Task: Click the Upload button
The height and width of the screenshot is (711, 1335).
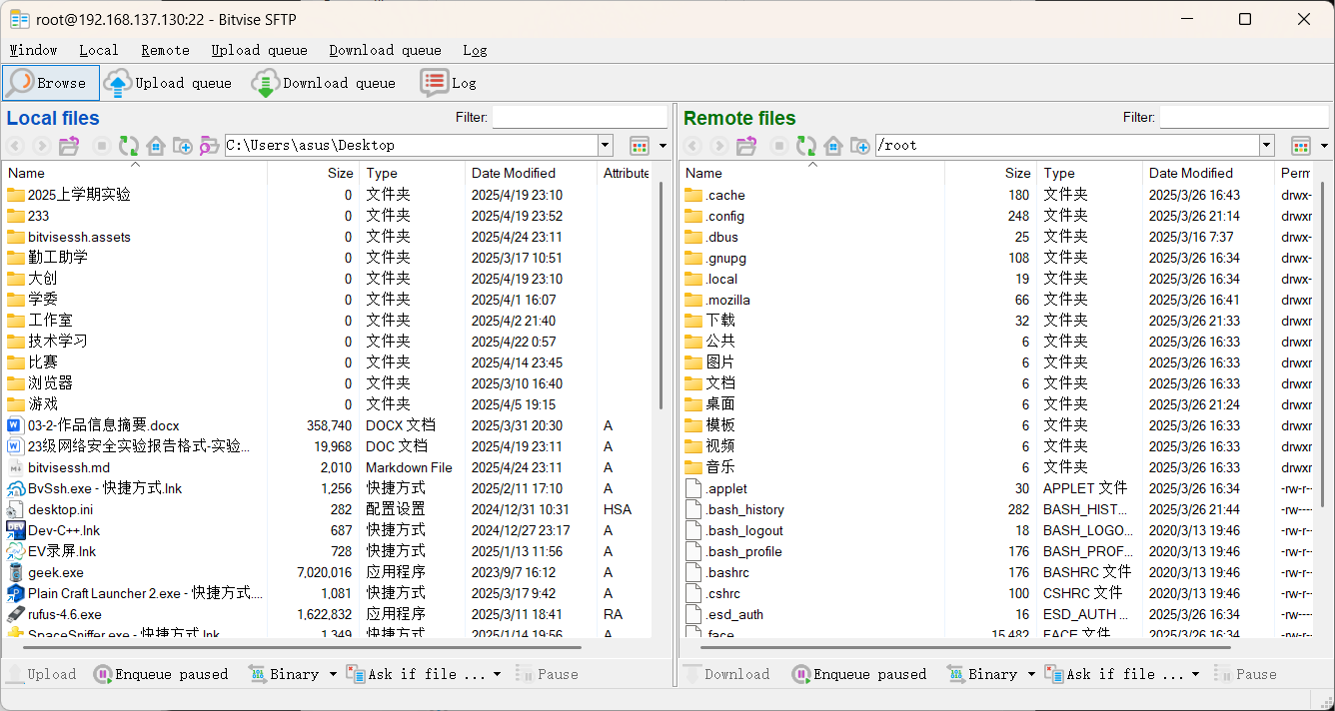Action: click(x=41, y=674)
